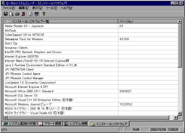The height and width of the screenshot is (133, 185).
Task: Click the horizontal scrollbar right arrow
Action: [176, 118]
